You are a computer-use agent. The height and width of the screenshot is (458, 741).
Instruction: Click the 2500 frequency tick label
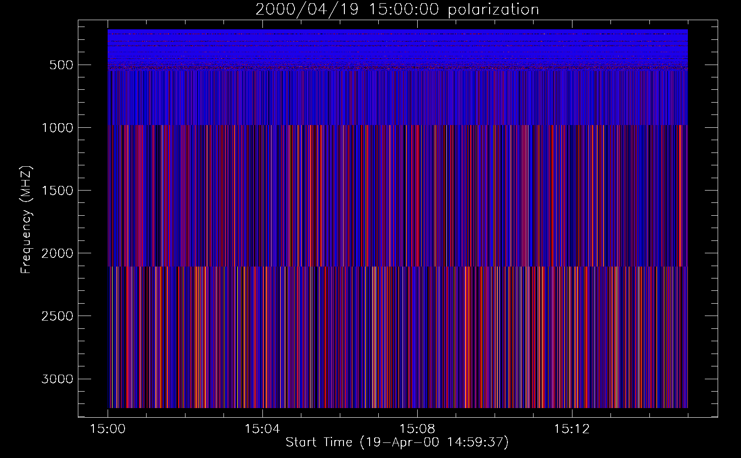pos(57,316)
